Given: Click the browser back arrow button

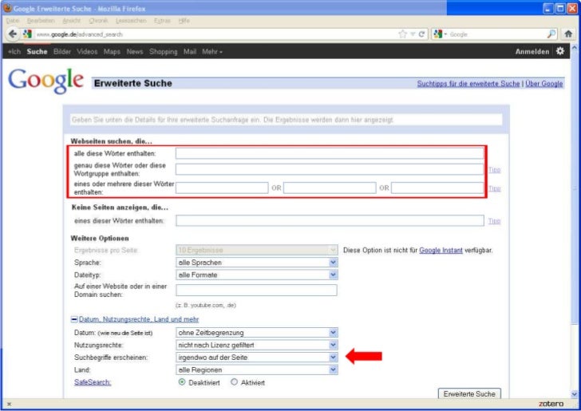Looking at the screenshot, I should point(13,34).
